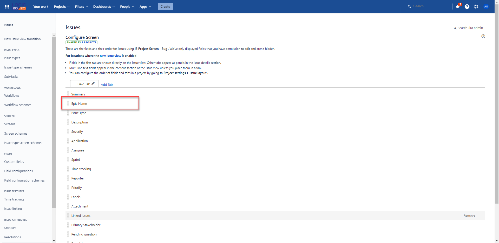This screenshot has height=243, width=499.
Task: Open Statuses in the sidebar
Action: tap(10, 228)
